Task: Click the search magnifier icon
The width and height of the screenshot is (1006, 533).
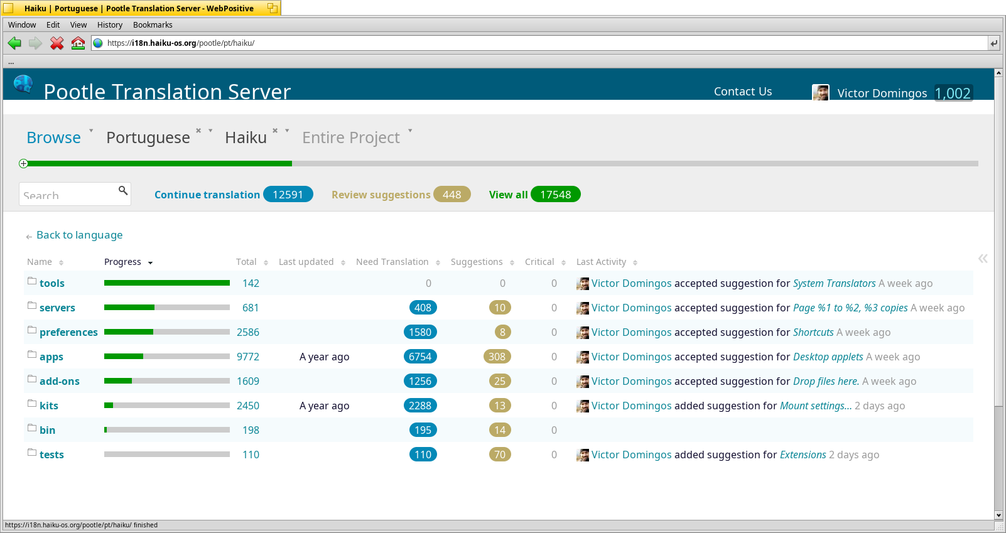Action: [x=123, y=190]
